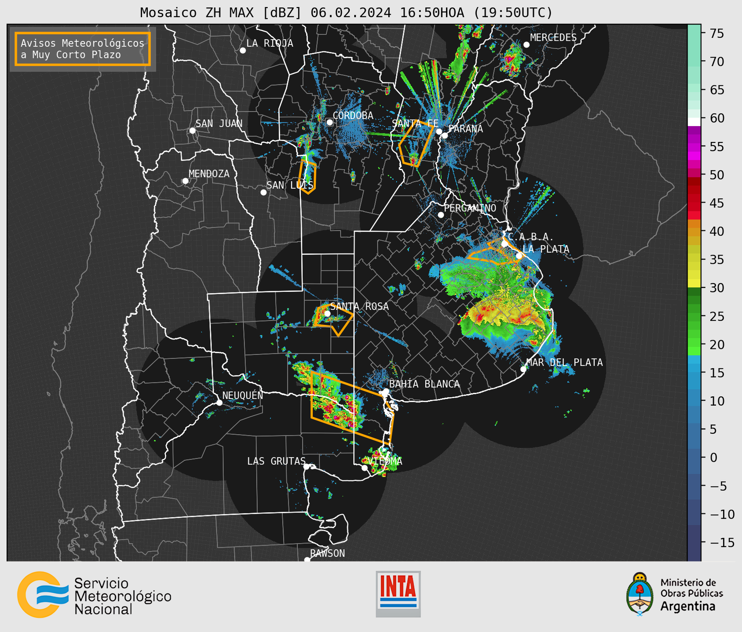Click the 60 dBZ white color band

click(x=694, y=121)
